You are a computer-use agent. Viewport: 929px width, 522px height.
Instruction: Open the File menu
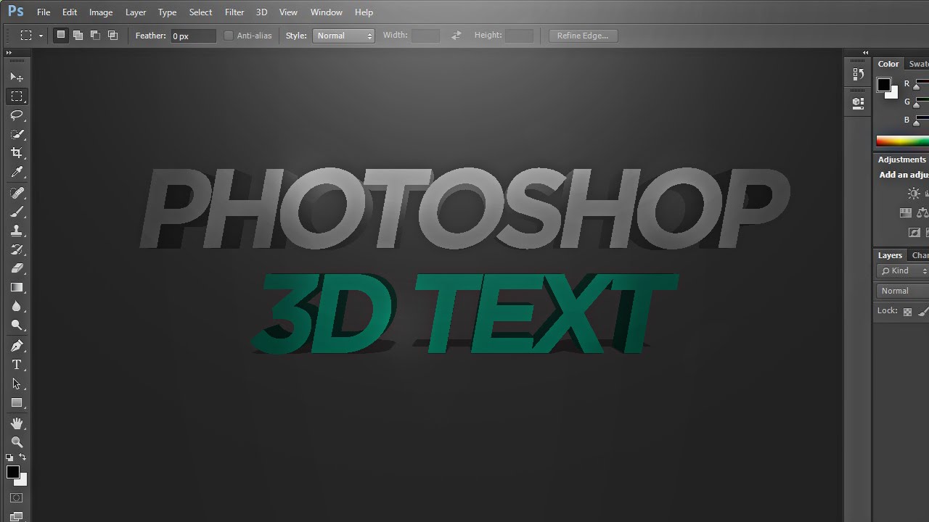[x=44, y=12]
